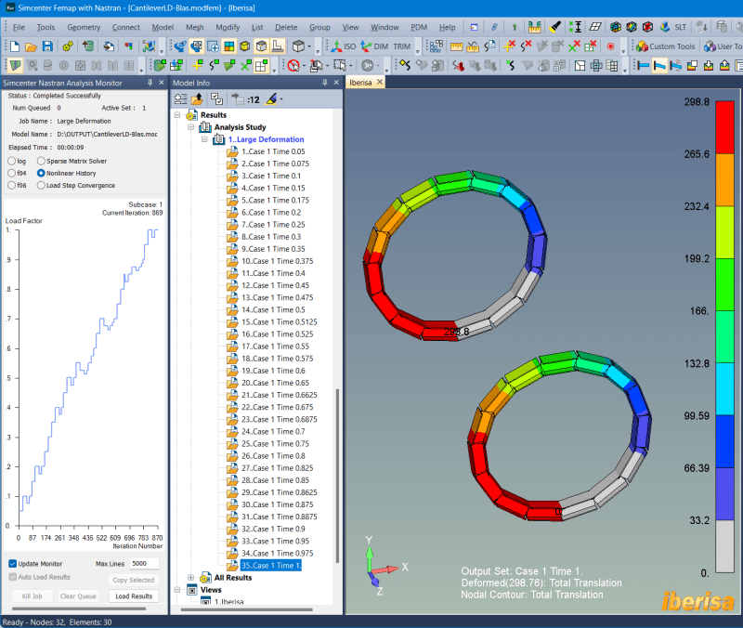Select 14..Case 1 Time 0.5 output set
This screenshot has height=628, width=743.
click(273, 309)
